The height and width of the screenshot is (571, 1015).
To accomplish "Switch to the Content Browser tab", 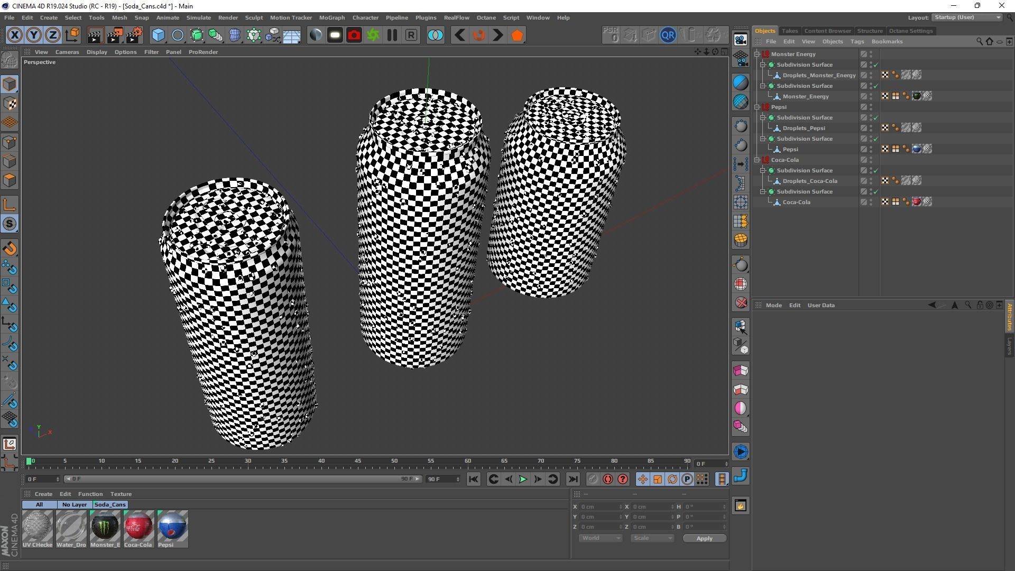I will coord(827,31).
